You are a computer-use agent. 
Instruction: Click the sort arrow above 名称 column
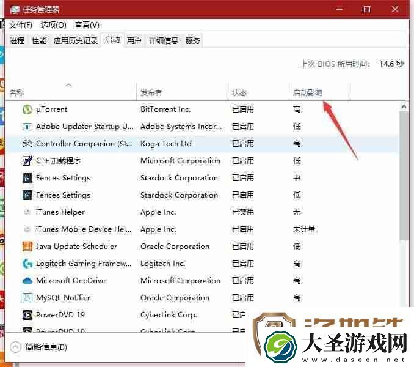point(68,85)
